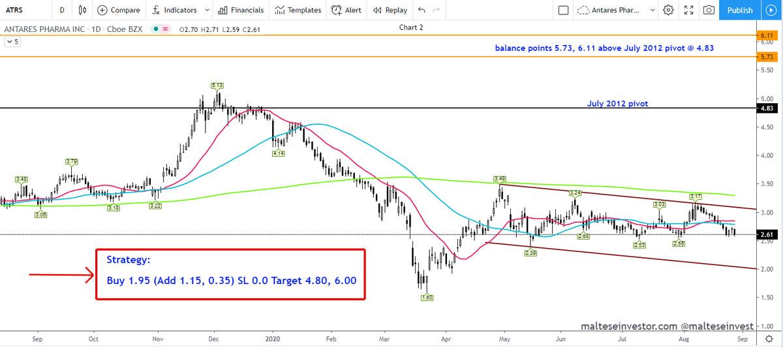Select the Strategy buy text annotation
Viewport: 783px width, 348px height.
tap(232, 274)
